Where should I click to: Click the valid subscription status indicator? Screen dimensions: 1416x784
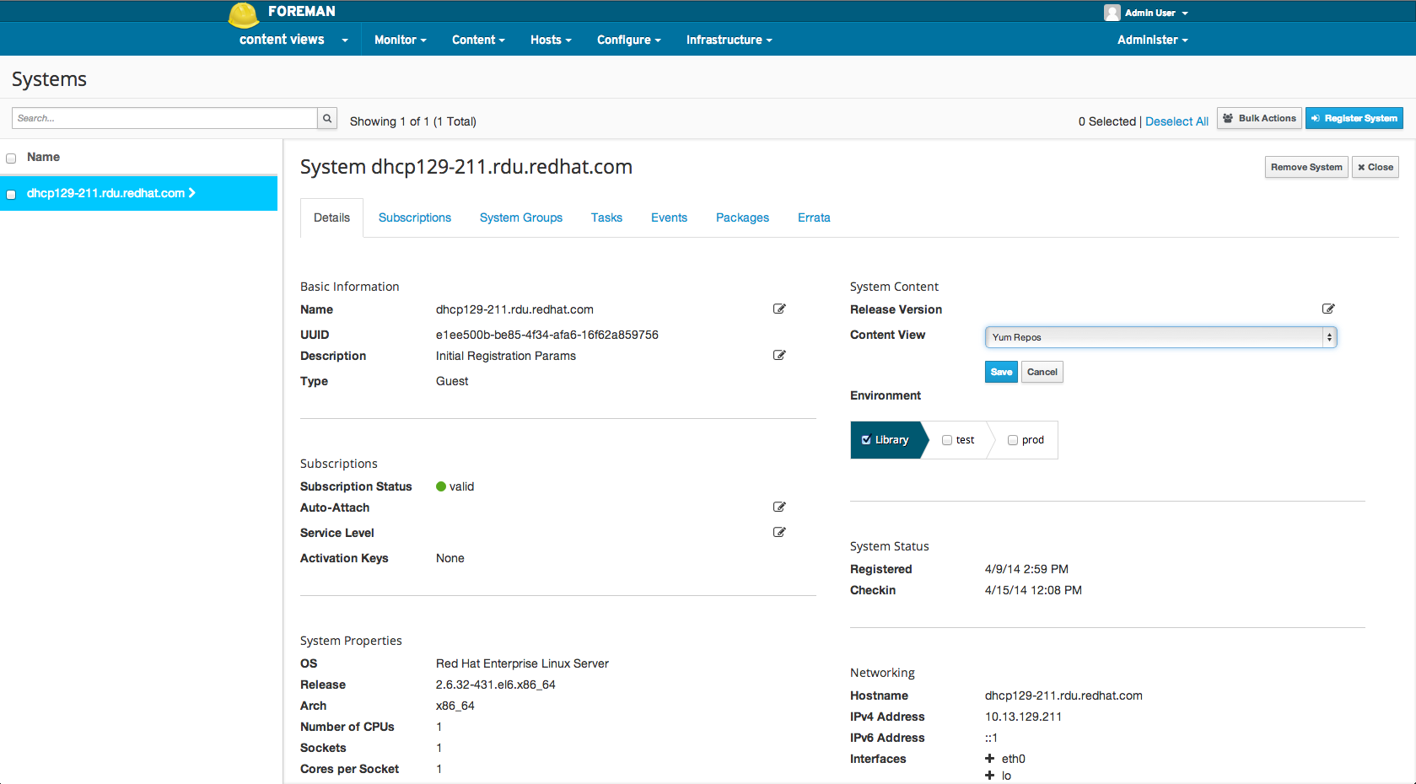tap(455, 486)
